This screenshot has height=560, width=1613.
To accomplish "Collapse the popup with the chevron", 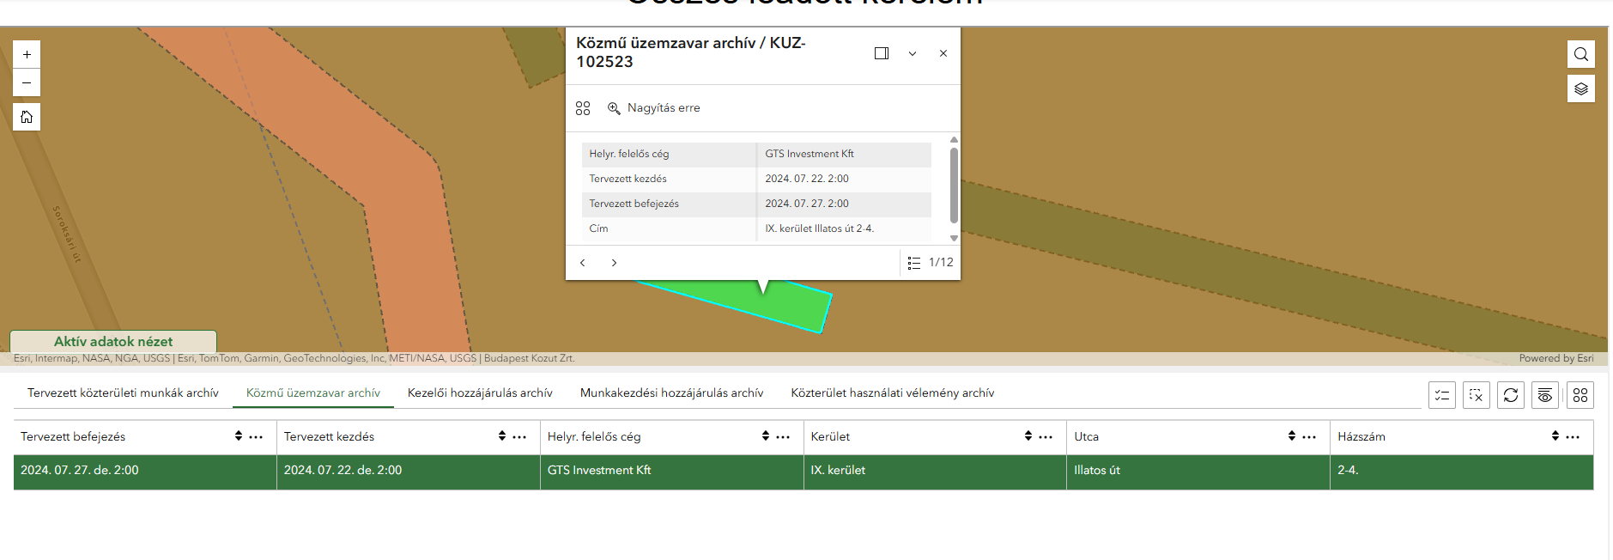I will click(913, 53).
